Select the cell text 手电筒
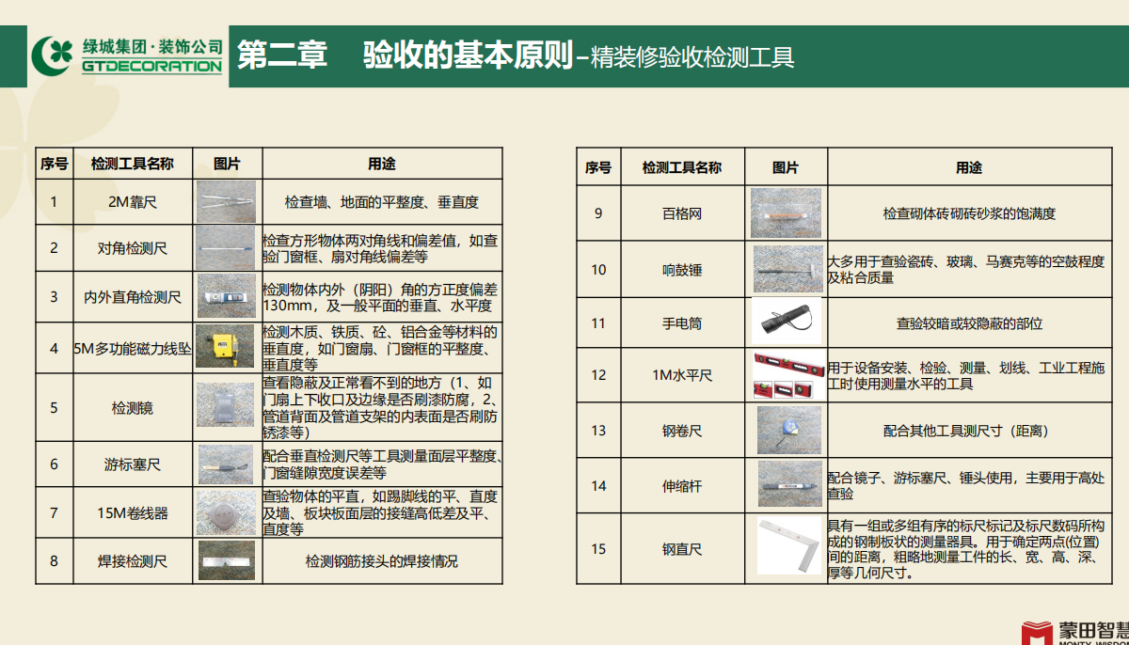The image size is (1129, 645). (x=682, y=323)
